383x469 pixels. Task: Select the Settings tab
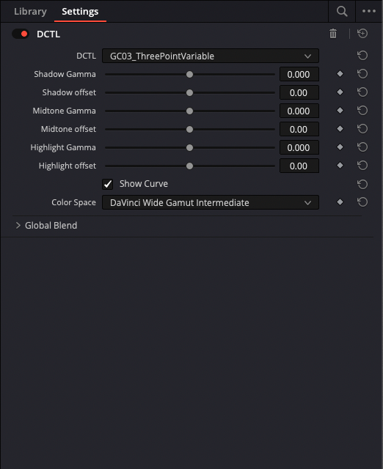click(80, 12)
